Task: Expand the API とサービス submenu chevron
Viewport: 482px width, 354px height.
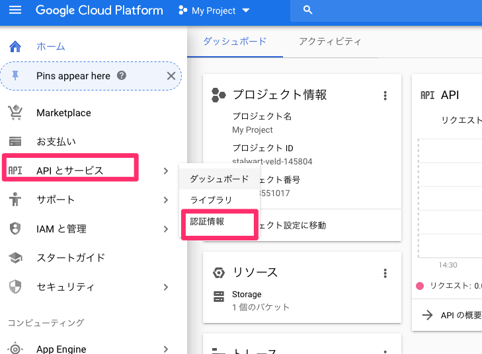Action: tap(166, 170)
